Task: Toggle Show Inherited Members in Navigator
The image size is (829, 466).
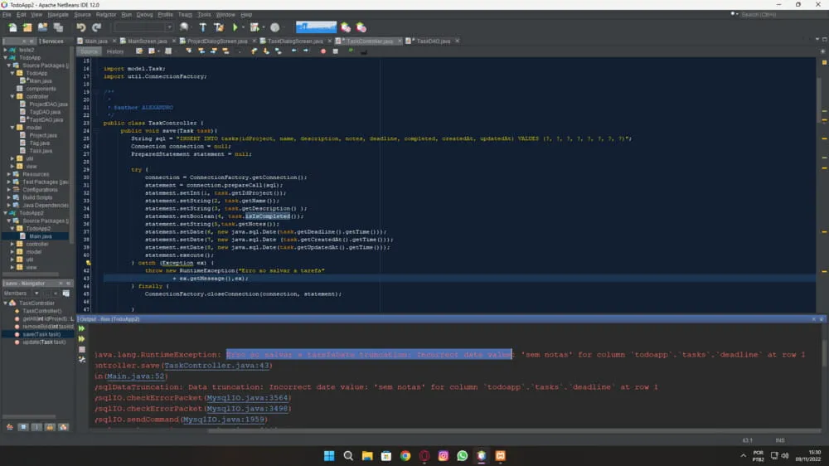Action: [9, 427]
